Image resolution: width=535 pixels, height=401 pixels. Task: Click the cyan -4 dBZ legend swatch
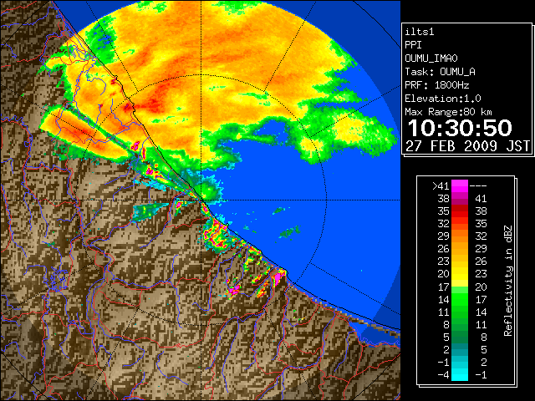click(x=460, y=375)
